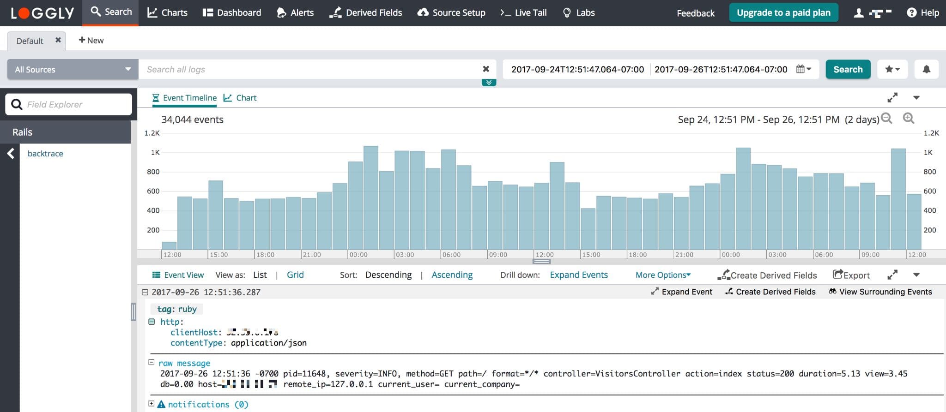Open the user account menu
The image size is (946, 412).
872,13
